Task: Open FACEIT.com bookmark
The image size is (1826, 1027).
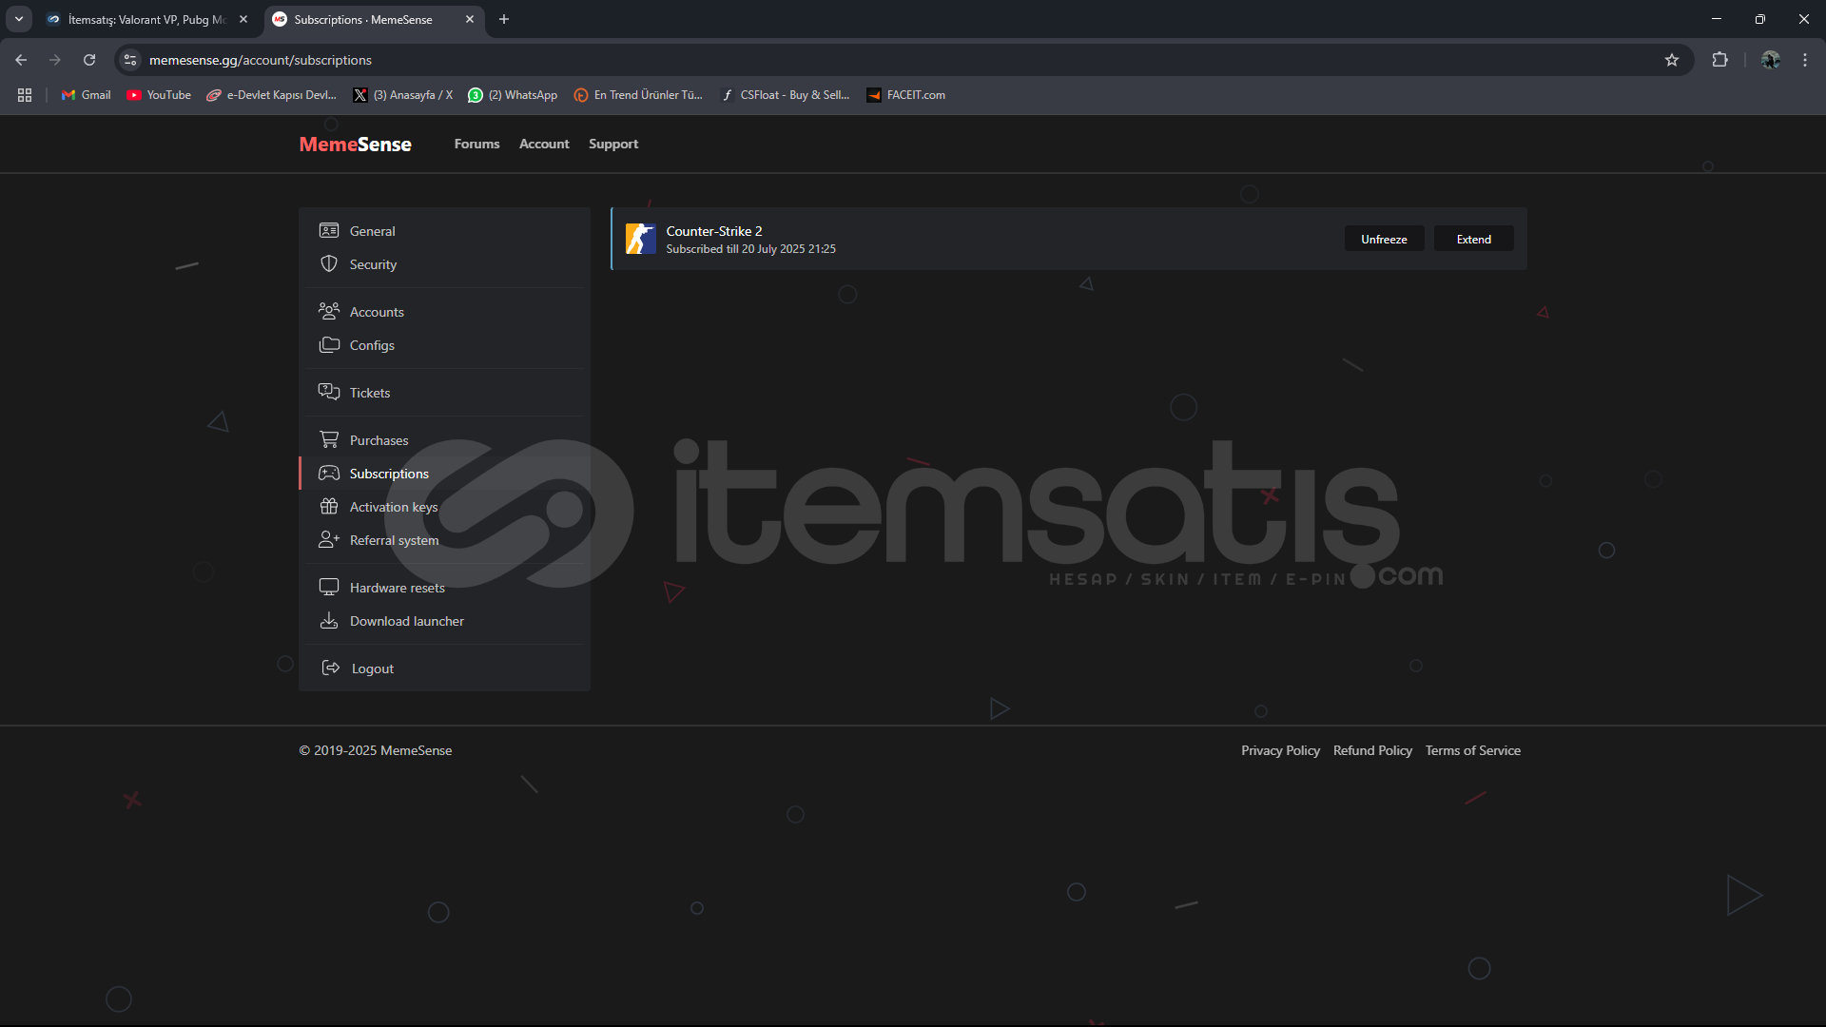Action: coord(905,95)
